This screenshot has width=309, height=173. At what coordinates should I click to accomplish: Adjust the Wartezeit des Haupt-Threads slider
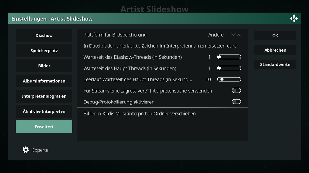229,68
